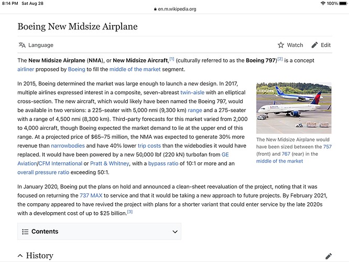
Task: Open citation reference [2]
Action: point(280,59)
